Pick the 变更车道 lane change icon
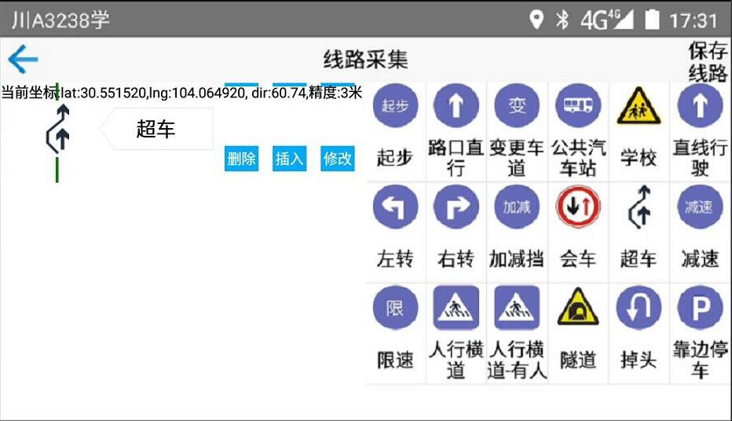 click(517, 107)
